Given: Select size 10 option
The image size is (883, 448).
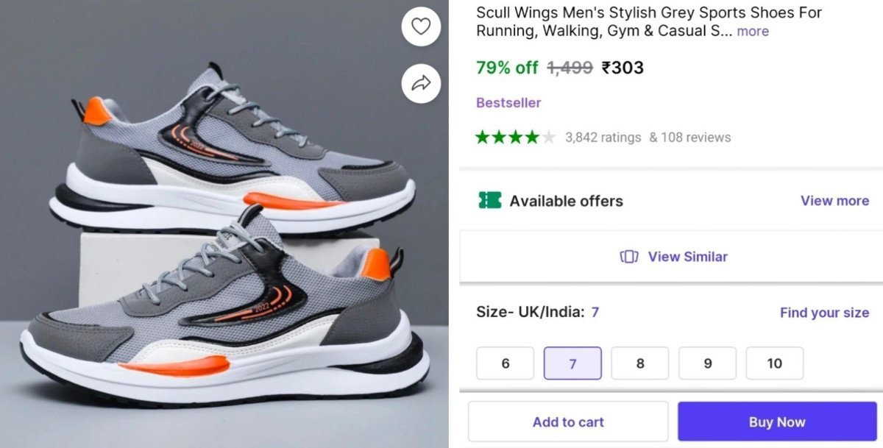Looking at the screenshot, I should click(x=775, y=363).
